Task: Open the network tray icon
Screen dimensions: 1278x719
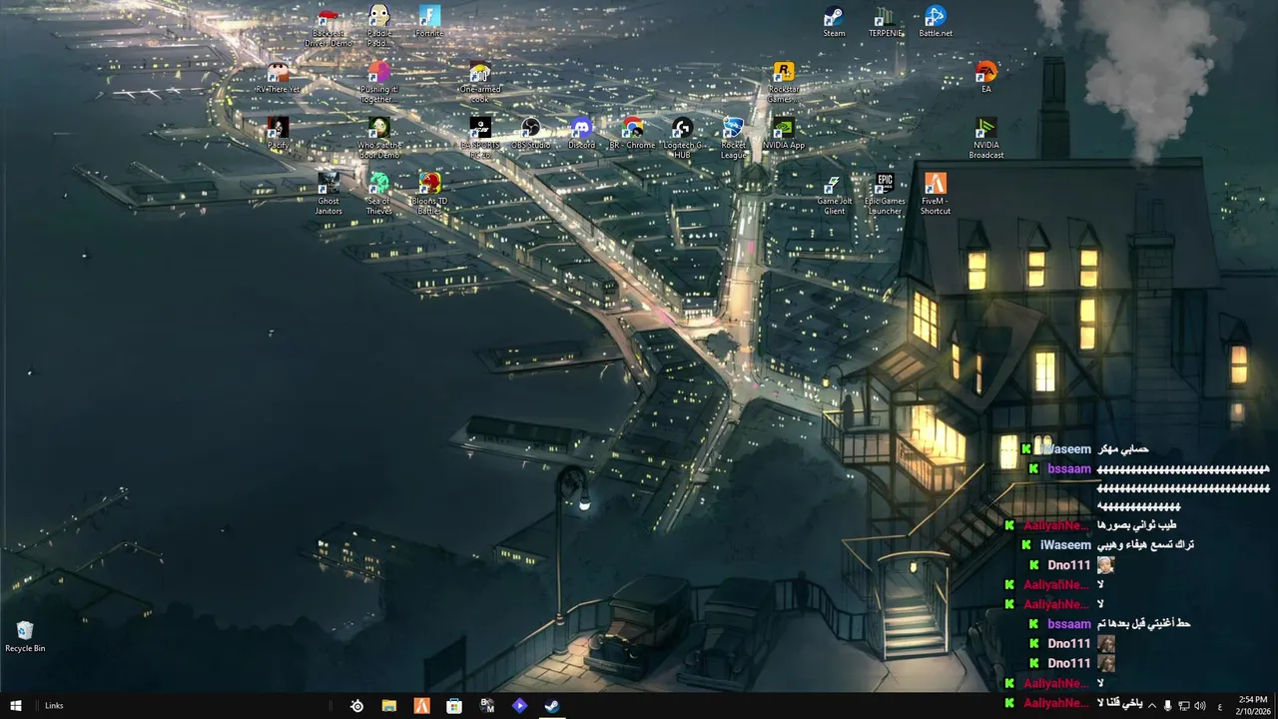Action: tap(1183, 706)
